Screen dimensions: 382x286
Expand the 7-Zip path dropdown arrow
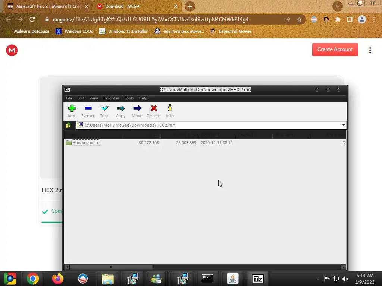click(x=344, y=125)
